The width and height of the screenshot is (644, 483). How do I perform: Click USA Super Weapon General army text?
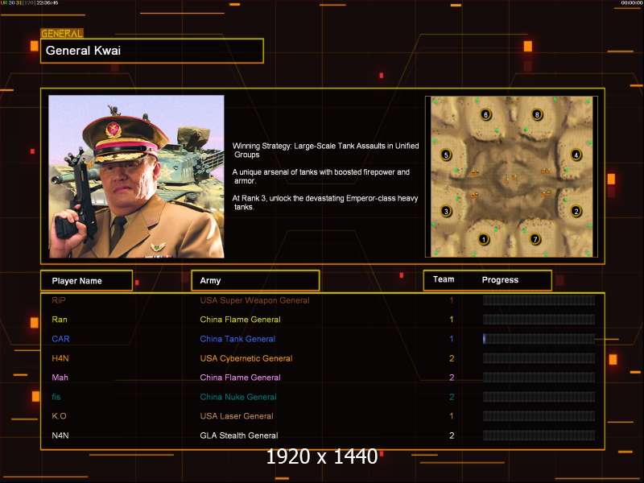tap(254, 300)
